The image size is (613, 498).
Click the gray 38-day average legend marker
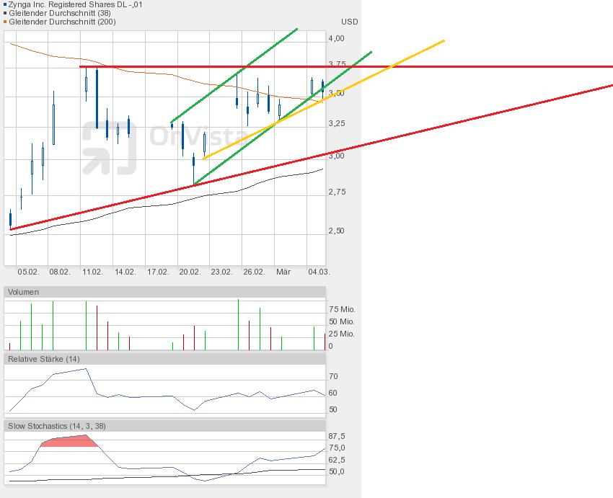5,13
